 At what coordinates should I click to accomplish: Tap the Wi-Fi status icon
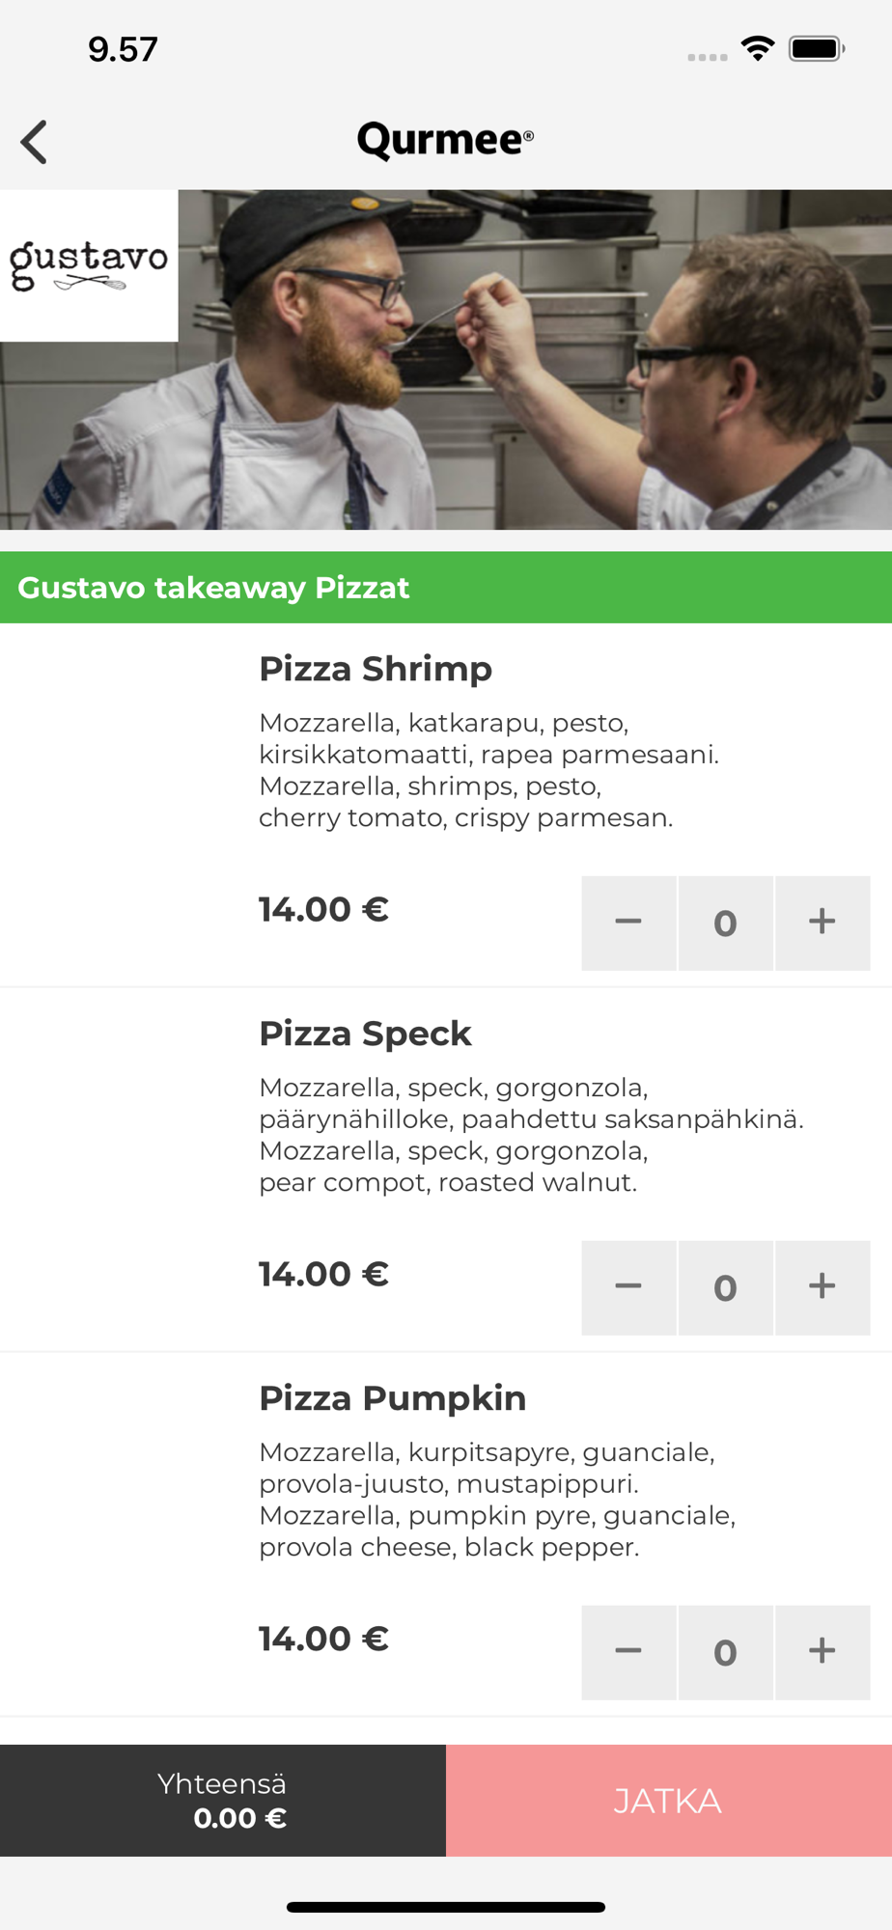(x=758, y=48)
